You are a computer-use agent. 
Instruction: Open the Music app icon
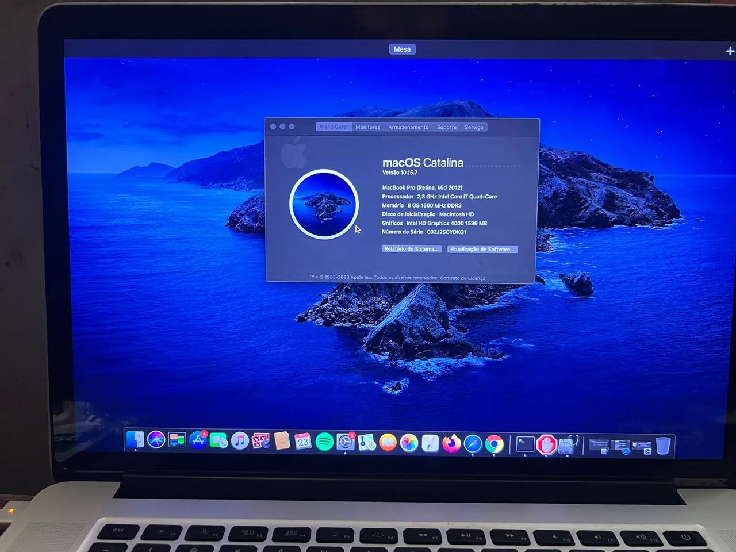(x=240, y=441)
